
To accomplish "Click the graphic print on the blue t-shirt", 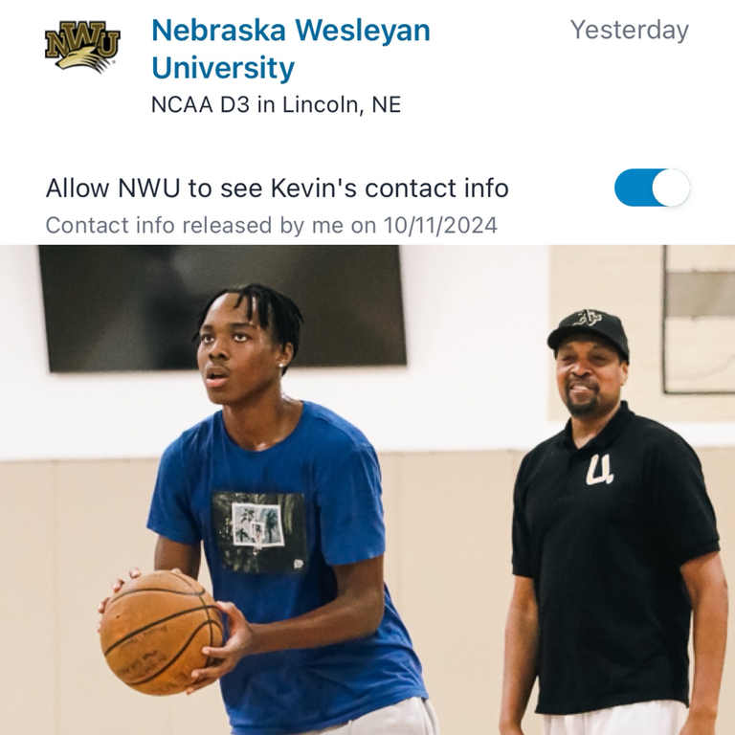I will 259,531.
